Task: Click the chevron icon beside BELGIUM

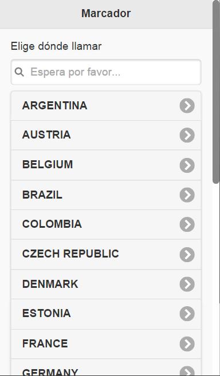Action: click(187, 165)
